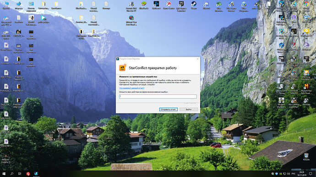Open the BlueStacks desktop shortcut

(x=144, y=5)
